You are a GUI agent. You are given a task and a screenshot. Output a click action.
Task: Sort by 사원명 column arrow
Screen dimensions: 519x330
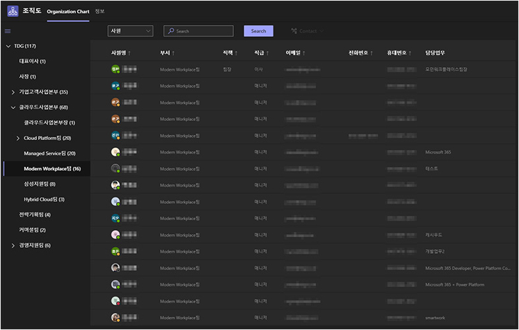129,53
